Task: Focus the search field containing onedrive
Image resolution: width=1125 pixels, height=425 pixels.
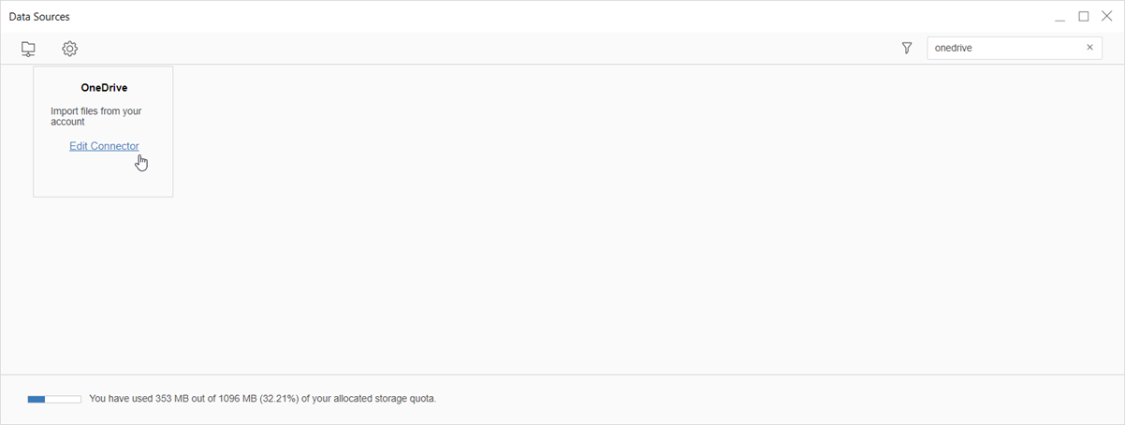Action: pyautogui.click(x=1001, y=48)
